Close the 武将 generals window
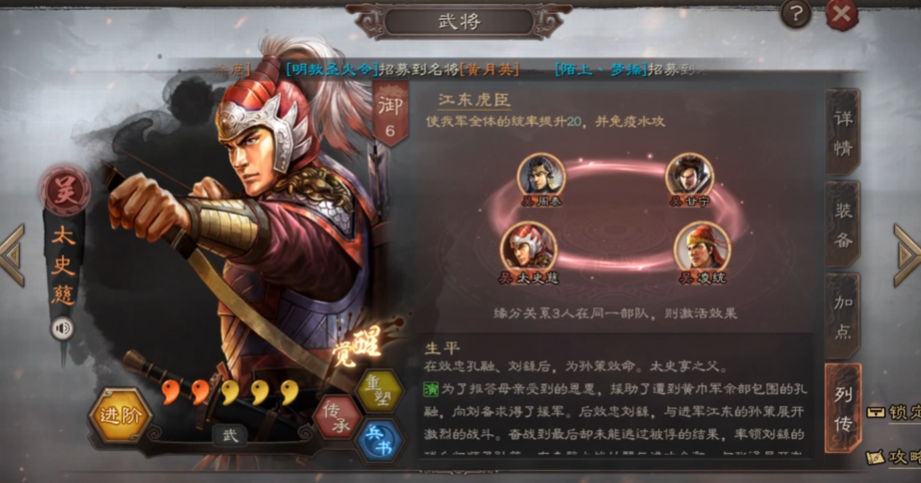 (842, 14)
